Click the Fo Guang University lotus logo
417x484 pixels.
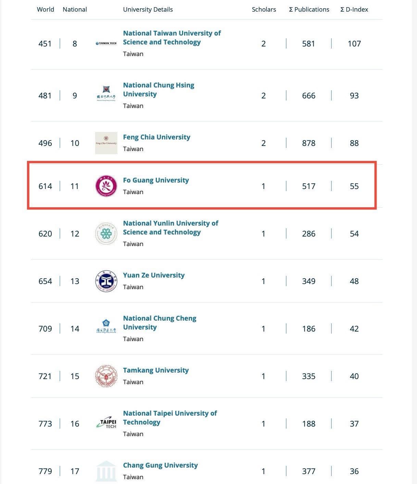click(106, 186)
